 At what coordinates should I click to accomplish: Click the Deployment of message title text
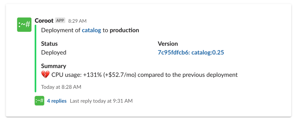[61, 30]
